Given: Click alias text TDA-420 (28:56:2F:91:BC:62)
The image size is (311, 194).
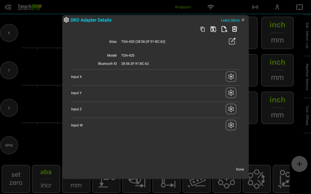Looking at the screenshot, I should click(143, 42).
